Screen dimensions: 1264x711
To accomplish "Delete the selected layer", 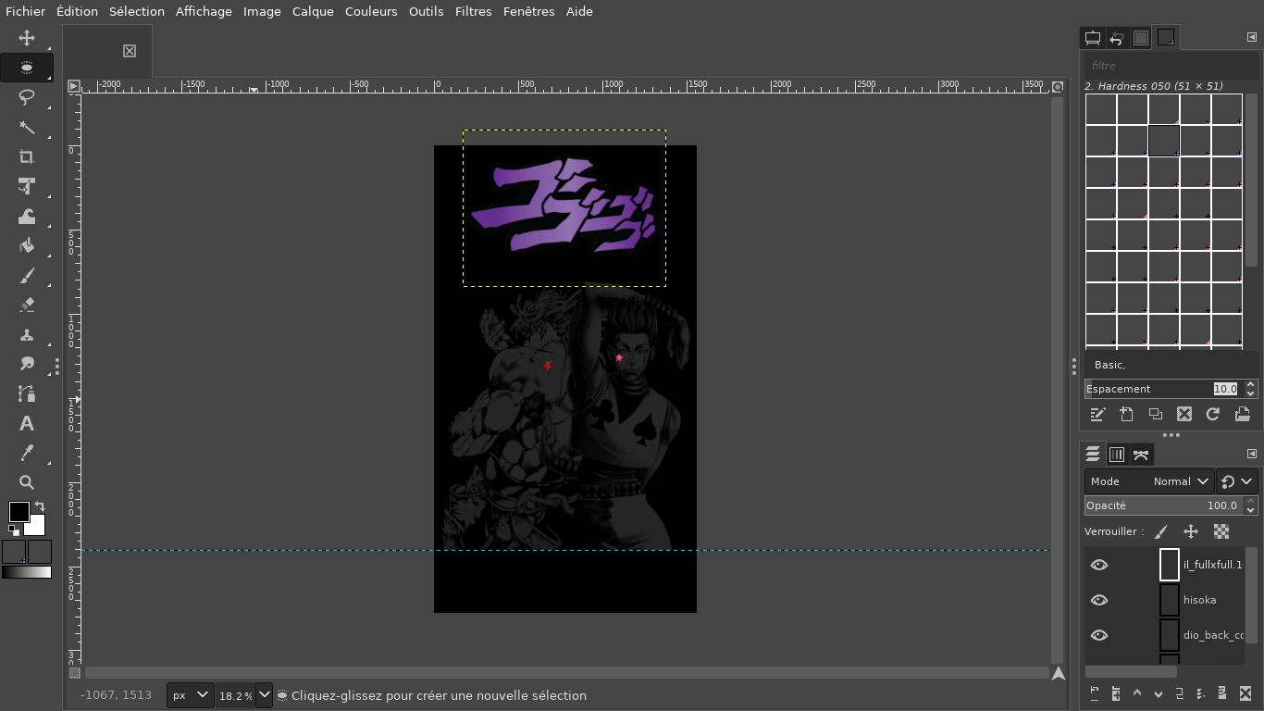I will point(1245,692).
